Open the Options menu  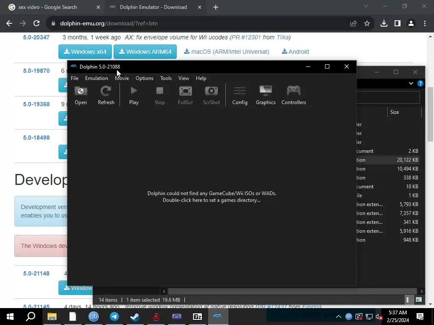pos(145,78)
